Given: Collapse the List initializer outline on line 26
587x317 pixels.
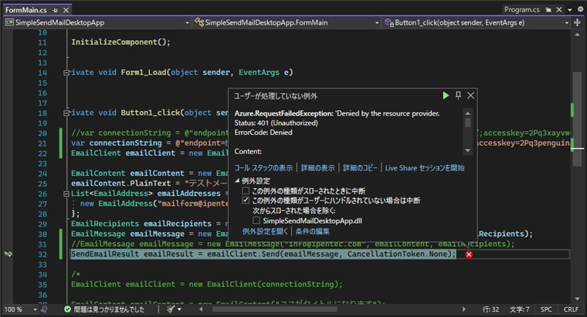Looking at the screenshot, I should pyautogui.click(x=66, y=194).
